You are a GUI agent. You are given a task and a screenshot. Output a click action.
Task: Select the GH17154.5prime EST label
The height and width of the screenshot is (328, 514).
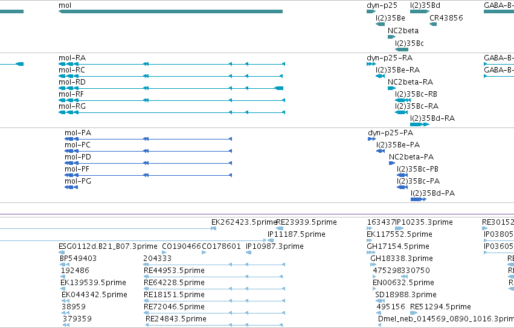[x=398, y=246]
